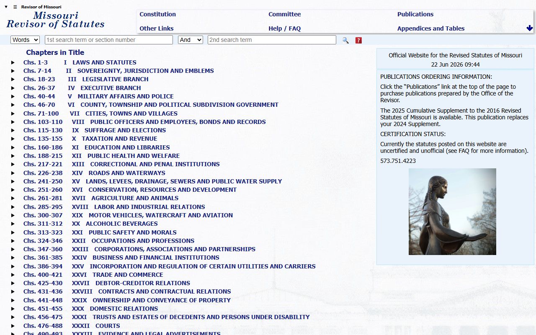Open Chs. 103-110 Public Officers and Employees
Screen dimensions: 536x335
[x=144, y=122]
